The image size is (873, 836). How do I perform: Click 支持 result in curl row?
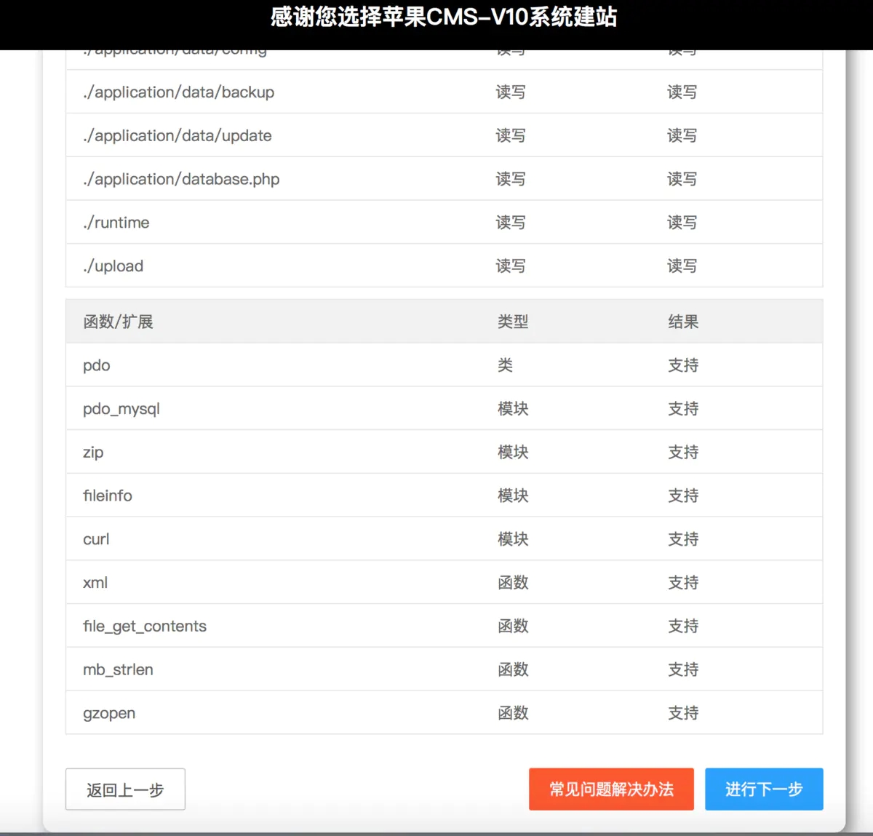(683, 539)
